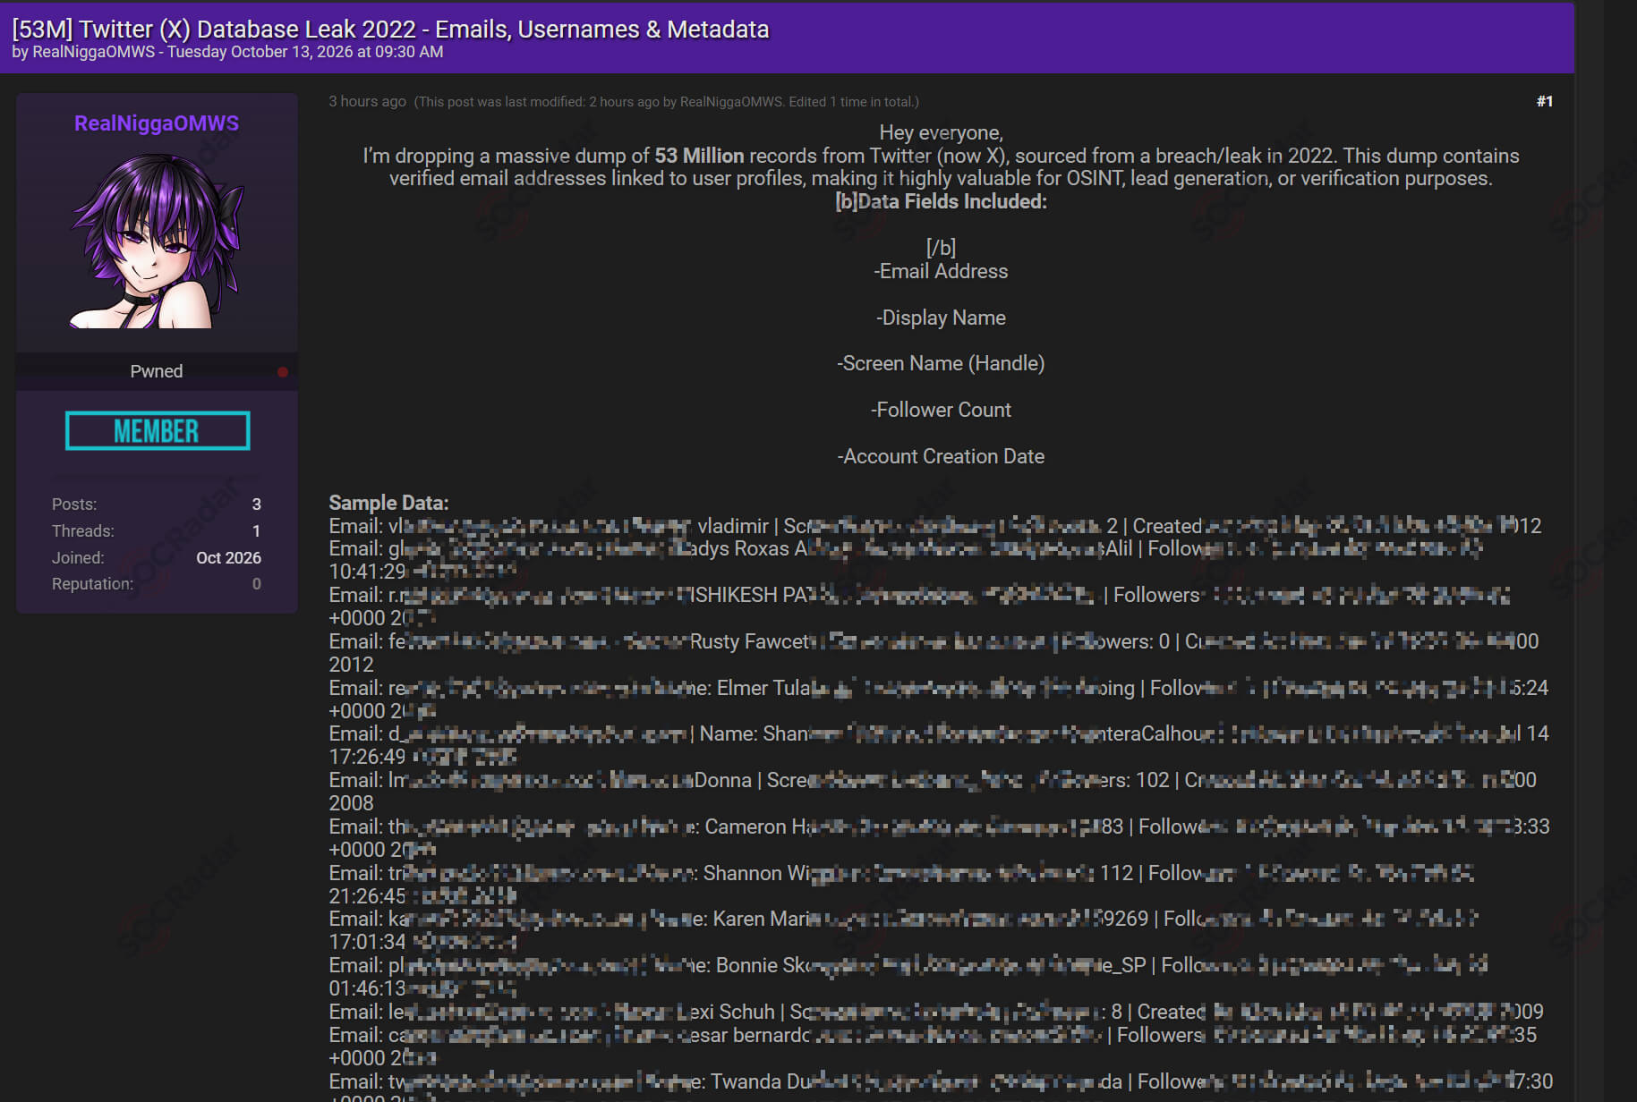Click the author name in the thread header byline
Viewport: 1637px width, 1102px height.
pyautogui.click(x=94, y=52)
